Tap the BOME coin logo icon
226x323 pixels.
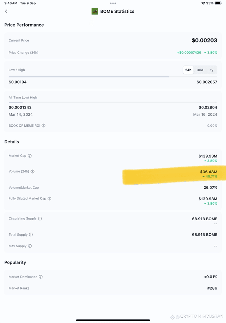pos(94,11)
